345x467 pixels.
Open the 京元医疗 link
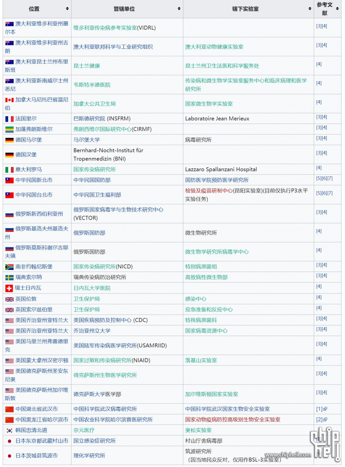coord(84,430)
